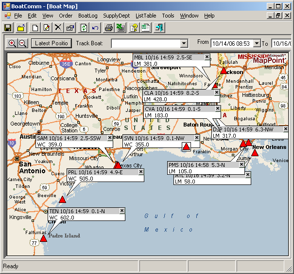
Task: Zoom in on the map
Action: [x=12, y=43]
